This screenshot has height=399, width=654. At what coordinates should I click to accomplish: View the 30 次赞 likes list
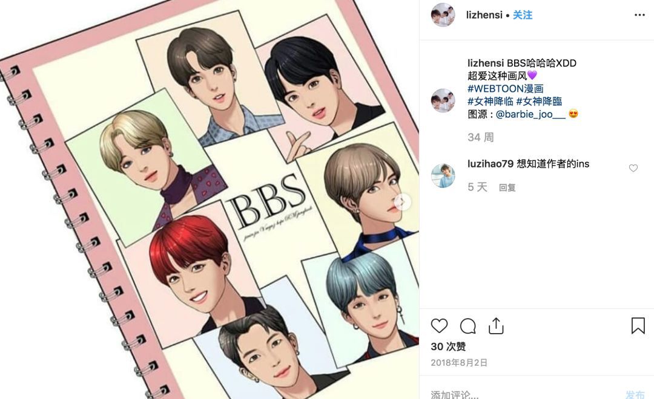click(448, 346)
